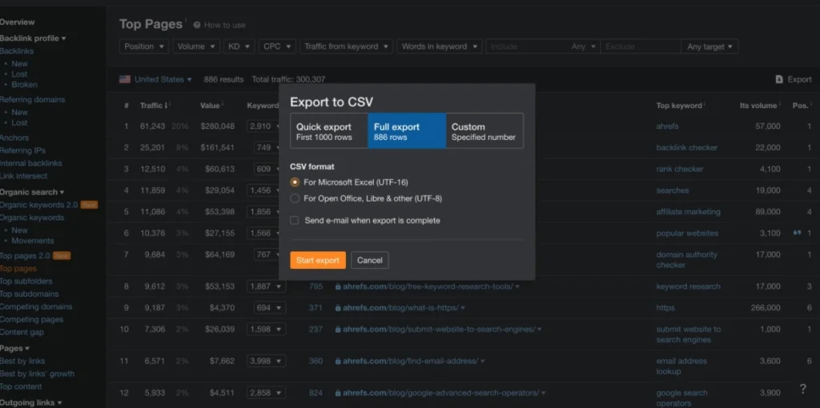Expand the Traffic from keyword dropdown
Viewport: 820px width, 408px height.
click(345, 46)
